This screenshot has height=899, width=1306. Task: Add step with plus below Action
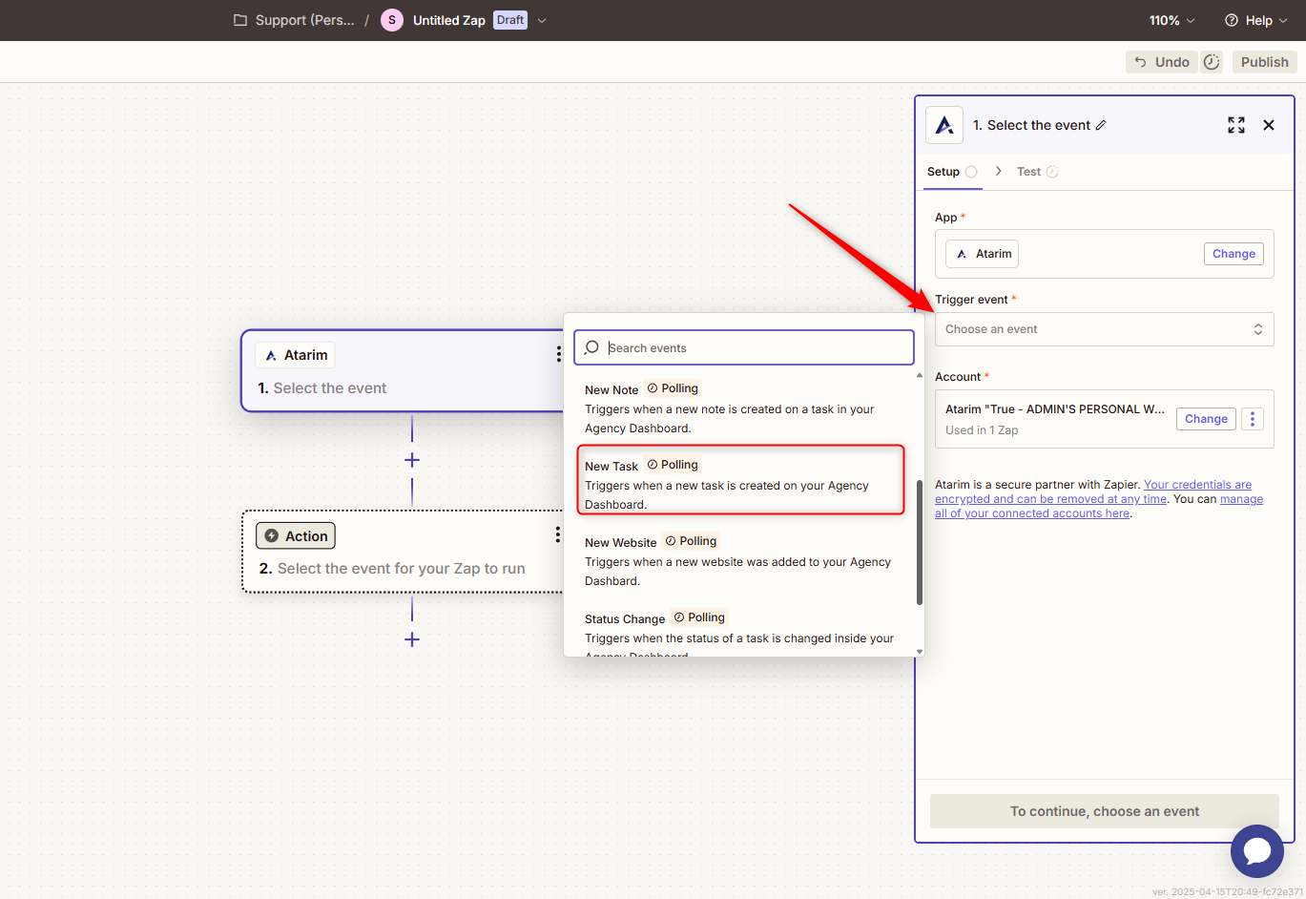[412, 639]
